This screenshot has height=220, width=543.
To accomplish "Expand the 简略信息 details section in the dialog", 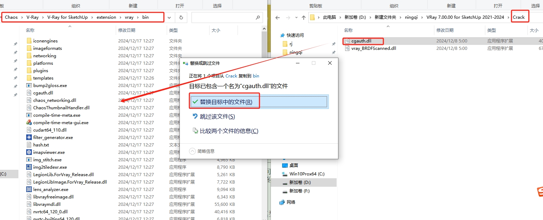I will click(193, 151).
